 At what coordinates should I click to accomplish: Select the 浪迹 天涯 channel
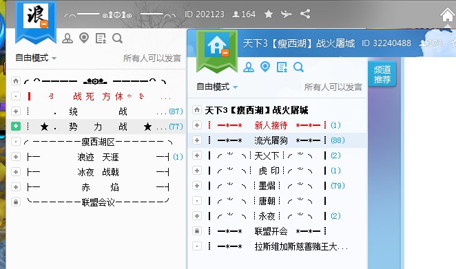pos(98,157)
